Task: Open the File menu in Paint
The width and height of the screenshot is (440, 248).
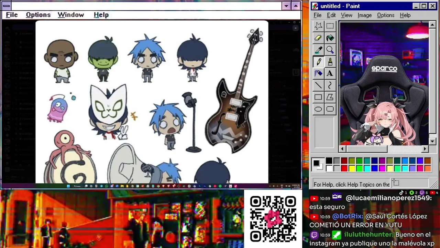Action: coord(317,15)
